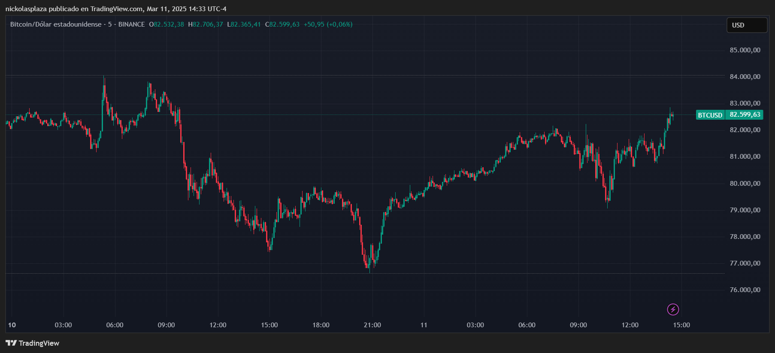775x353 pixels.
Task: Click the 77.000,00 price axis label
Action: click(x=745, y=263)
